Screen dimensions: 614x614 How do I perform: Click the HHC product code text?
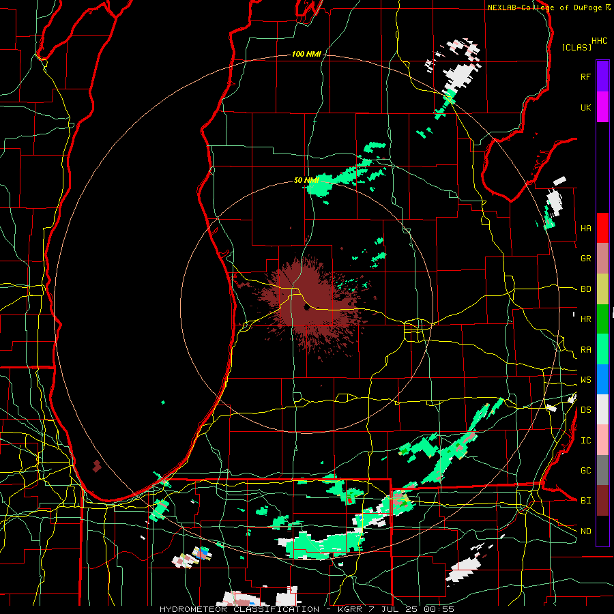(600, 41)
